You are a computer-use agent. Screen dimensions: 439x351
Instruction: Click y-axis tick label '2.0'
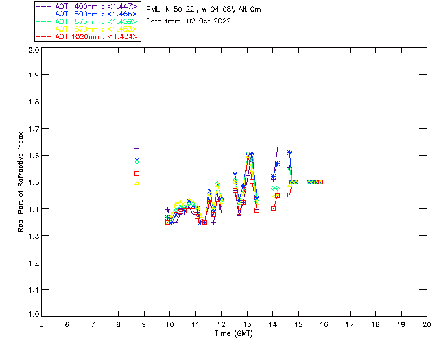[34, 50]
